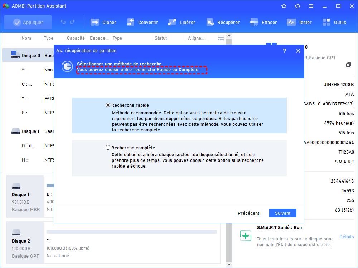Sort by Capacité column header
This screenshot has height=268, width=358.
click(76, 38)
